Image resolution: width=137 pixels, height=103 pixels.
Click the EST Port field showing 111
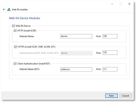[x=110, y=69]
